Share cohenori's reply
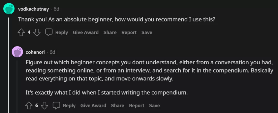This screenshot has height=113, width=278. click(118, 106)
